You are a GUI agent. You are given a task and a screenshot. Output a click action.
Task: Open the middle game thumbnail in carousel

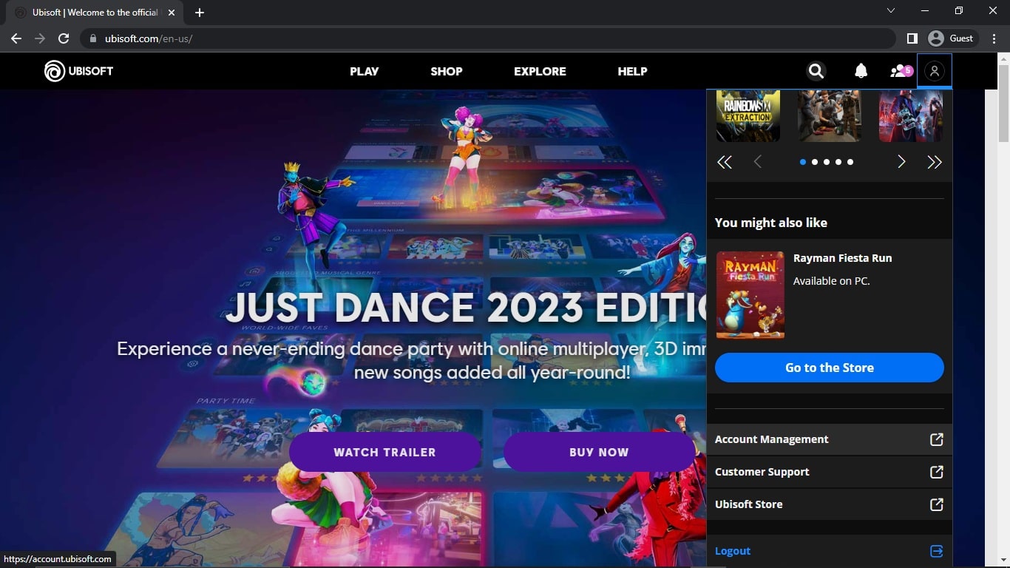(830, 116)
